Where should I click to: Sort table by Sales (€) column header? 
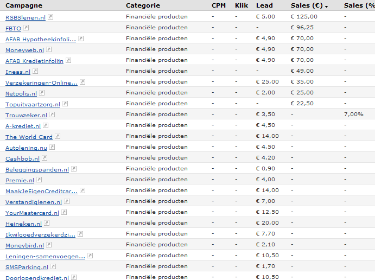pos(309,5)
